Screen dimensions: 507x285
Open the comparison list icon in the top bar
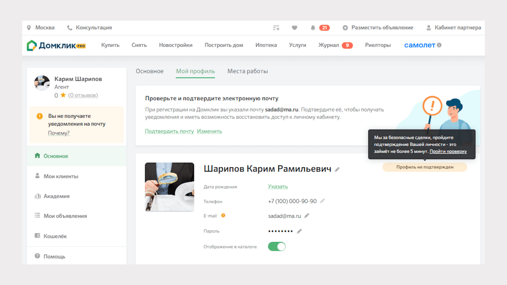276,28
